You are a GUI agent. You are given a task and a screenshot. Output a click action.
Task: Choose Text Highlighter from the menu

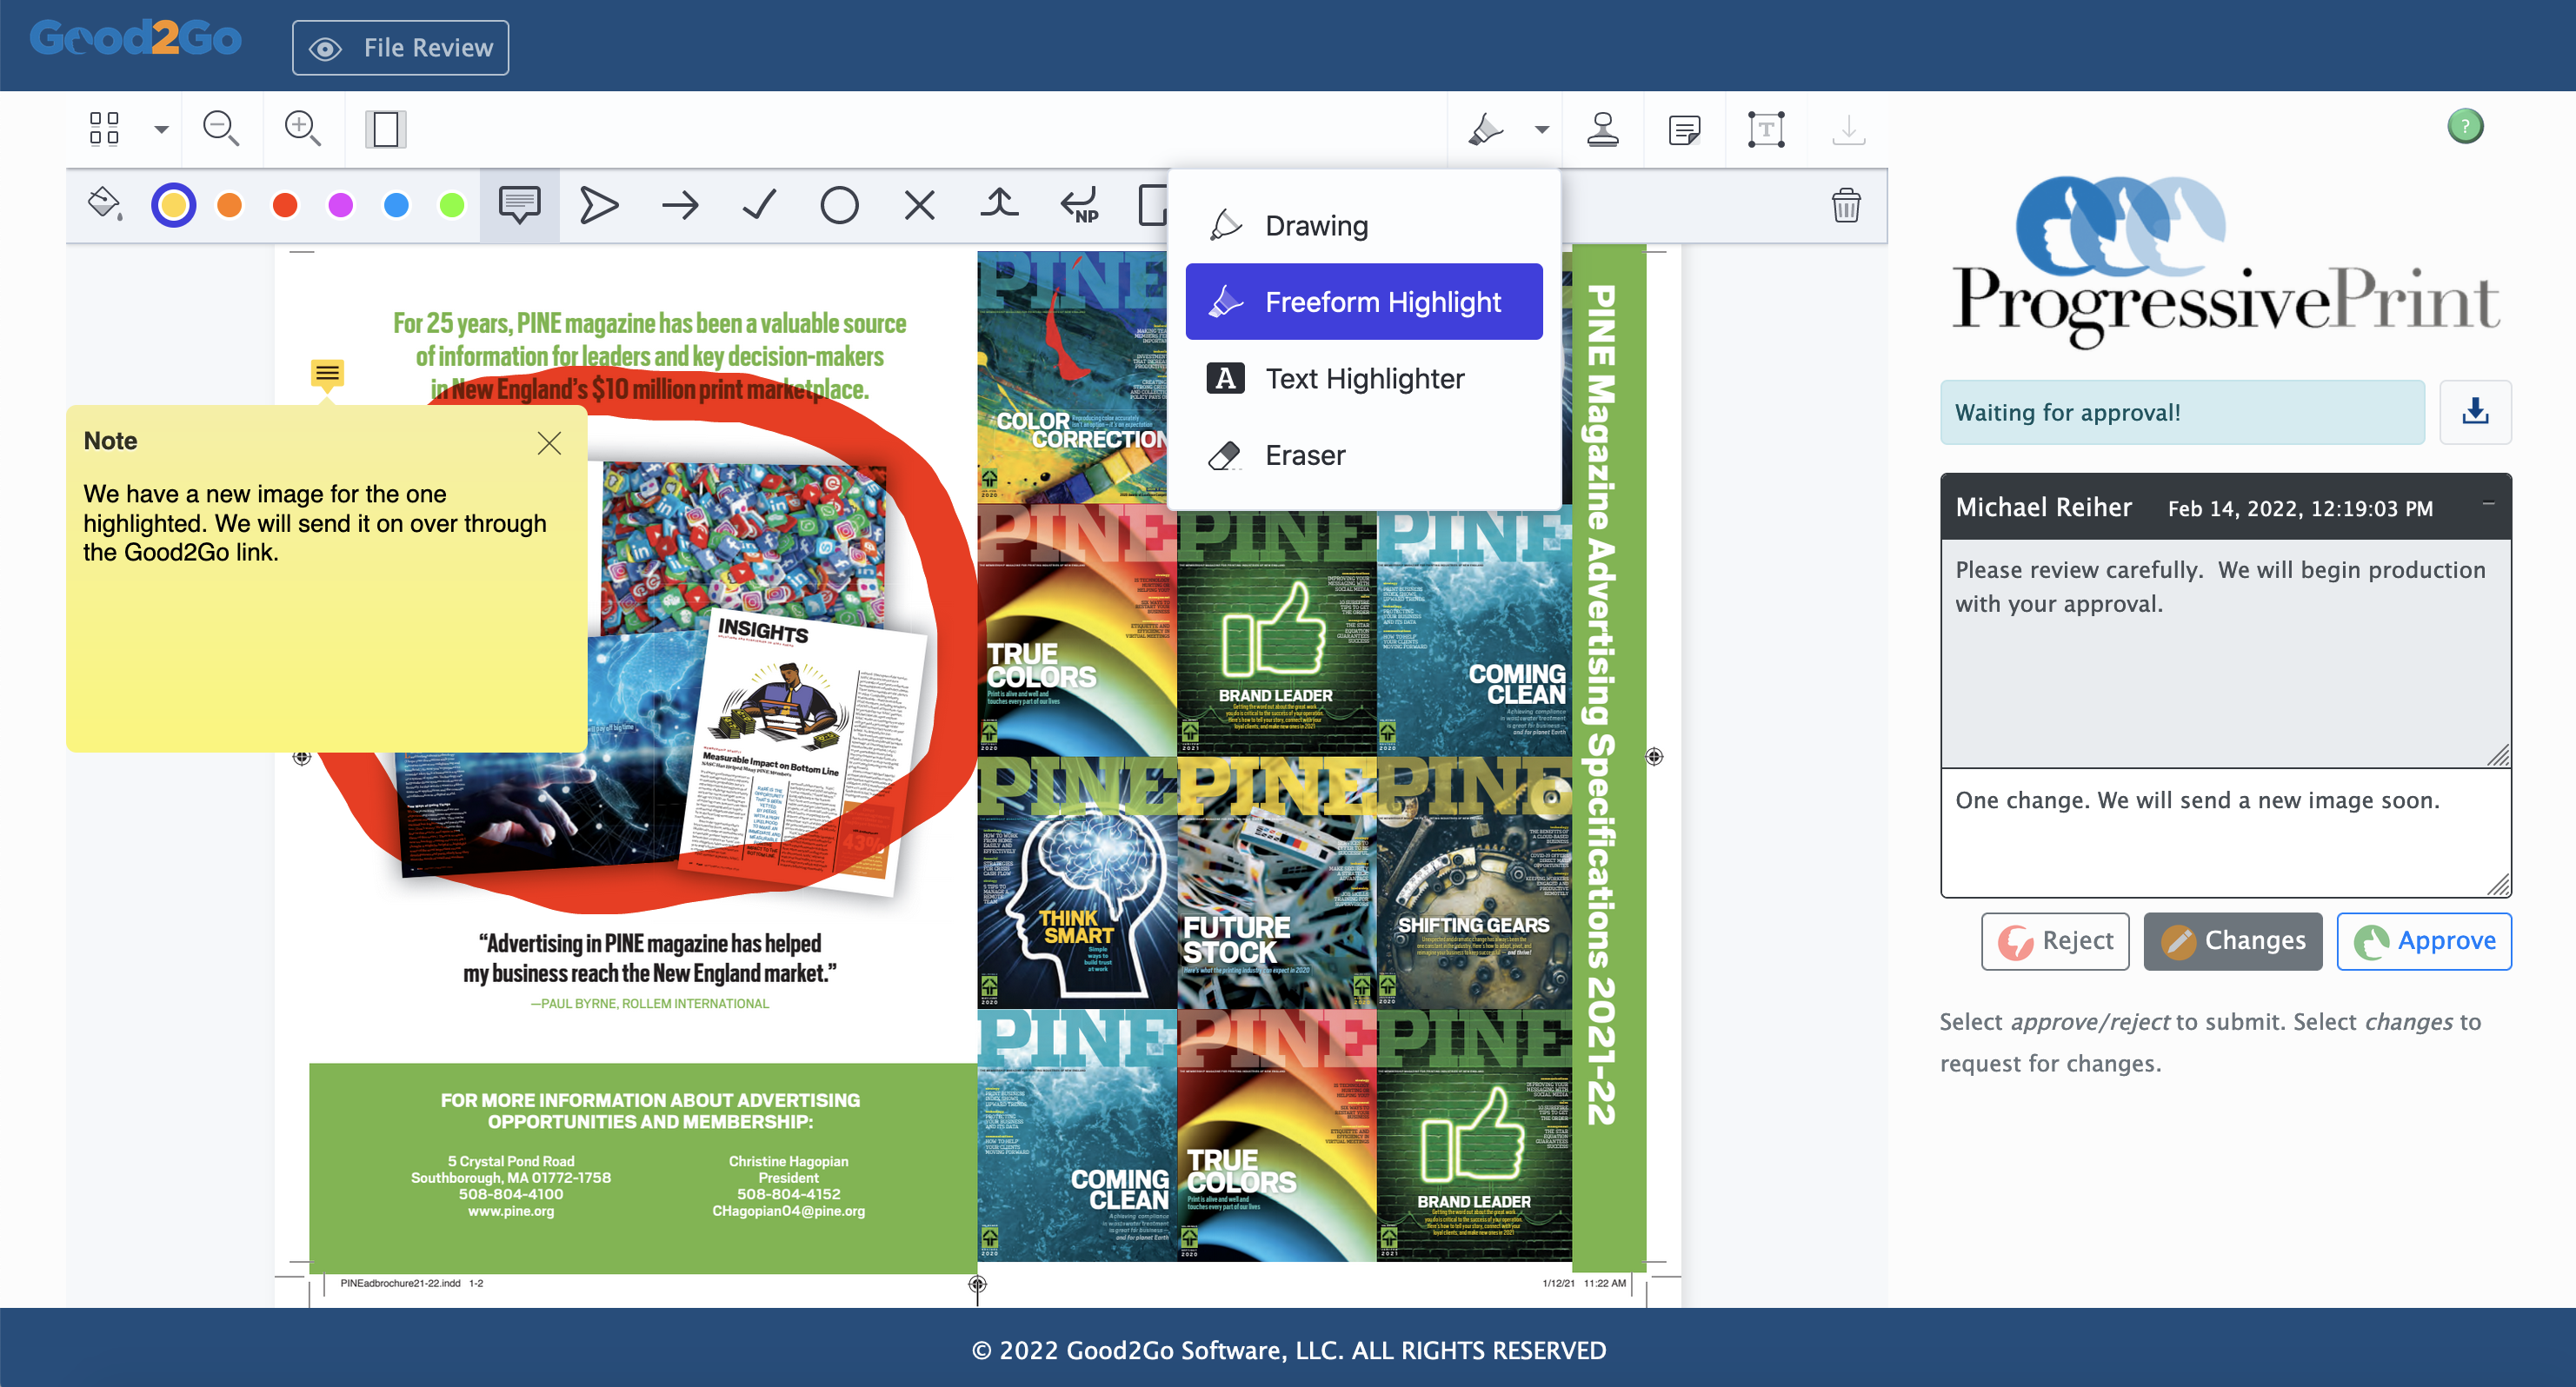[1364, 379]
